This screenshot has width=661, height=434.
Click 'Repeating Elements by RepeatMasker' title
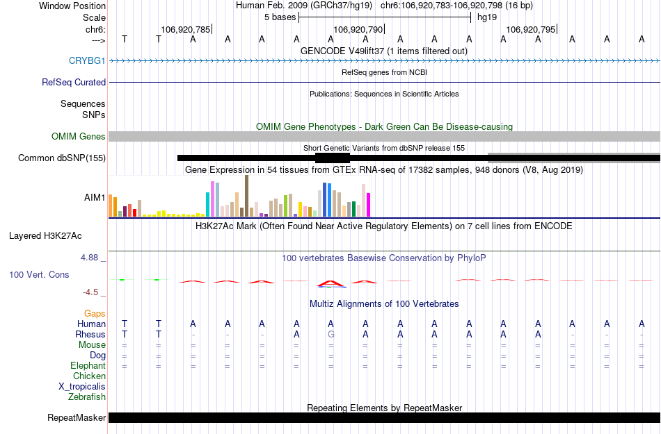[x=384, y=408]
